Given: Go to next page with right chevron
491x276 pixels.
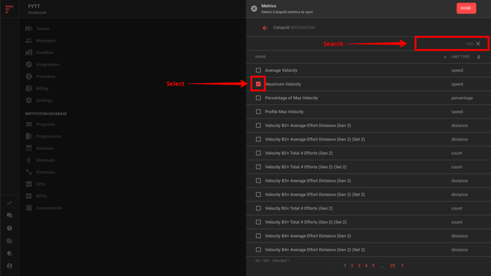Looking at the screenshot, I should pos(403,265).
